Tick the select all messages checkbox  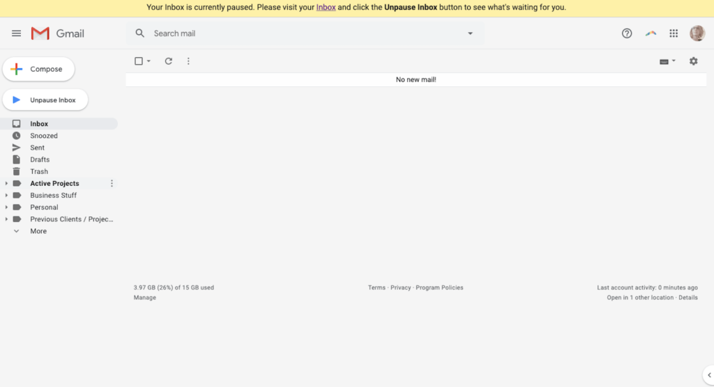point(139,61)
